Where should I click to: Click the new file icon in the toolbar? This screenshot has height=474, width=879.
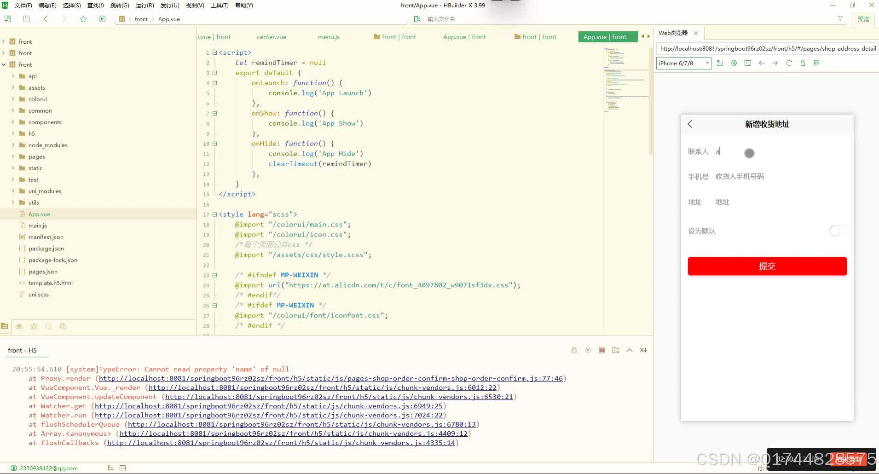coord(8,19)
